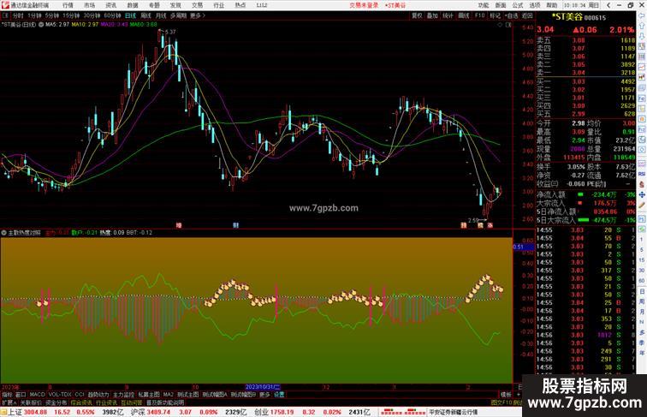Click 画线 draw-line button
The width and height of the screenshot is (647, 417).
point(464,15)
